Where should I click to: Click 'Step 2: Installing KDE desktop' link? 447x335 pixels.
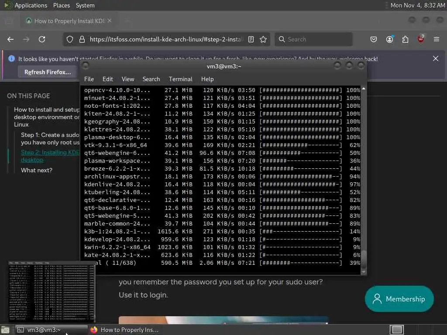point(50,156)
